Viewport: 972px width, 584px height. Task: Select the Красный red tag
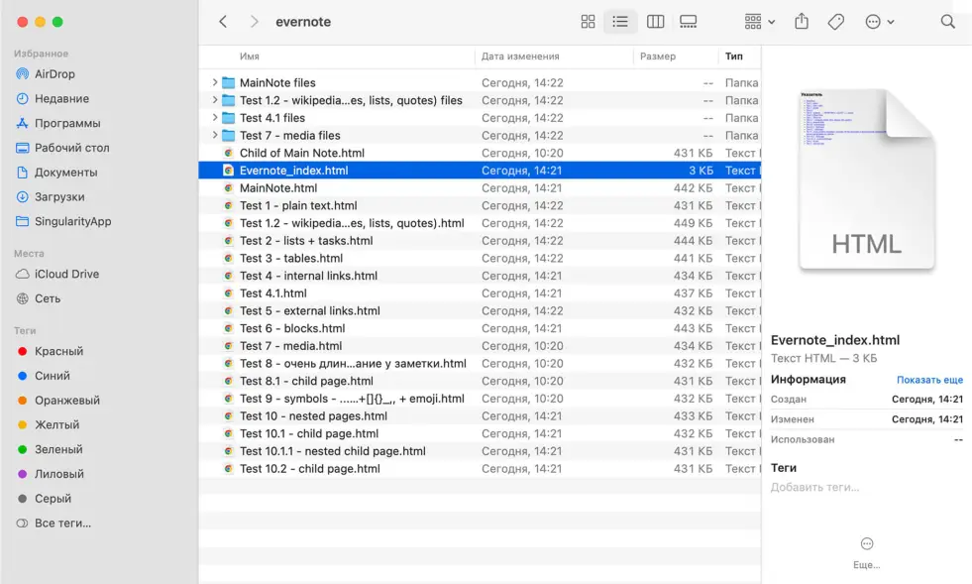[x=58, y=352]
